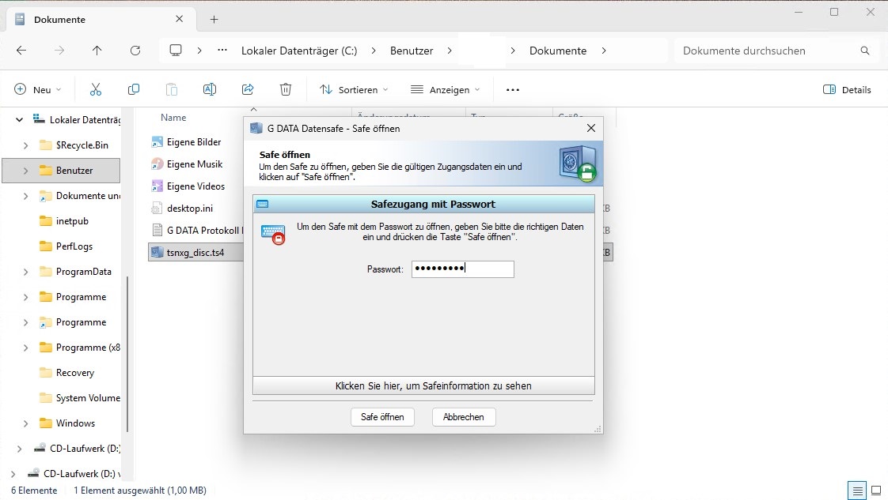Click the Passwort input field
The width and height of the screenshot is (888, 500).
click(x=463, y=269)
